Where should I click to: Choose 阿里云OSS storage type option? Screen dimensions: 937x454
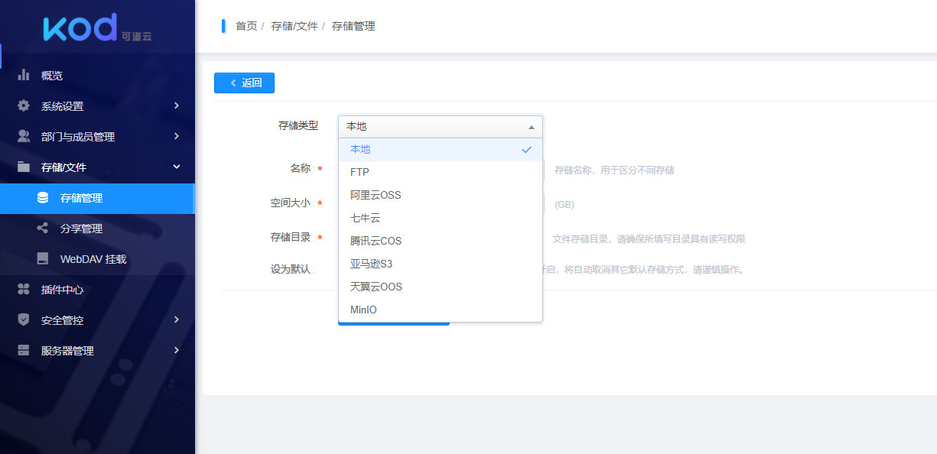click(x=376, y=195)
